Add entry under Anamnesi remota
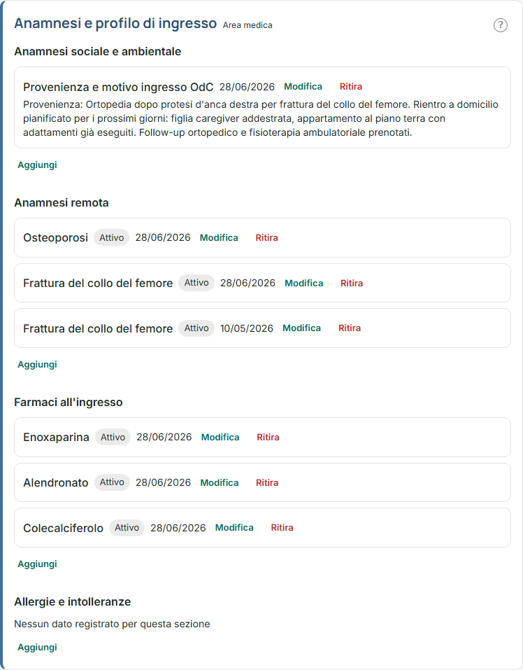This screenshot has width=523, height=670. tap(37, 365)
